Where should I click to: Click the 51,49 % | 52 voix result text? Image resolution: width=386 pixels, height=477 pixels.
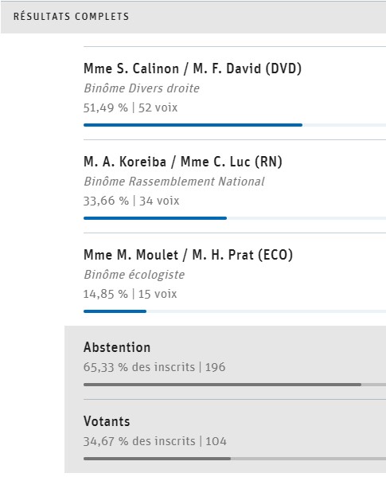[131, 108]
